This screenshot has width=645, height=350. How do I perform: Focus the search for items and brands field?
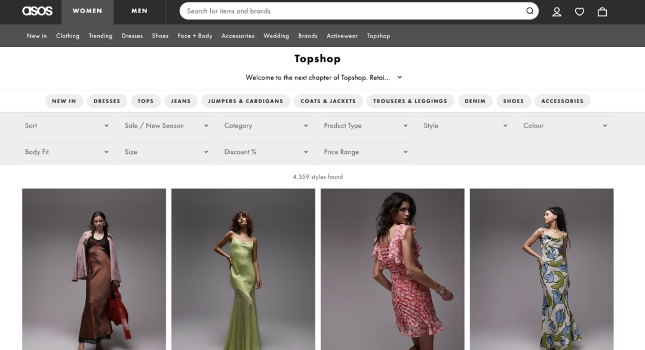(x=352, y=11)
